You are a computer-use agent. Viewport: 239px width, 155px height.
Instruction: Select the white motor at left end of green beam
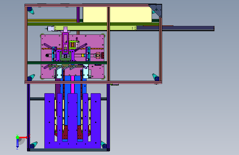[x=50, y=28]
